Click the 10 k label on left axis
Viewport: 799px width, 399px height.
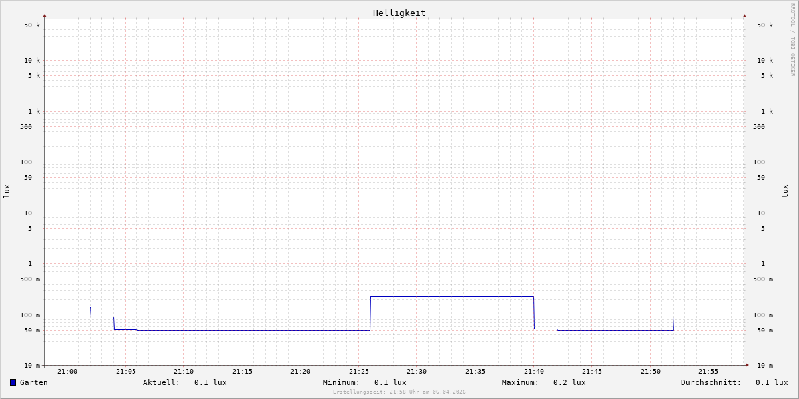32,61
